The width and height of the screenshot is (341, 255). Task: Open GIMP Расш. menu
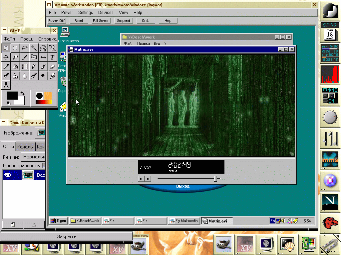click(27, 39)
